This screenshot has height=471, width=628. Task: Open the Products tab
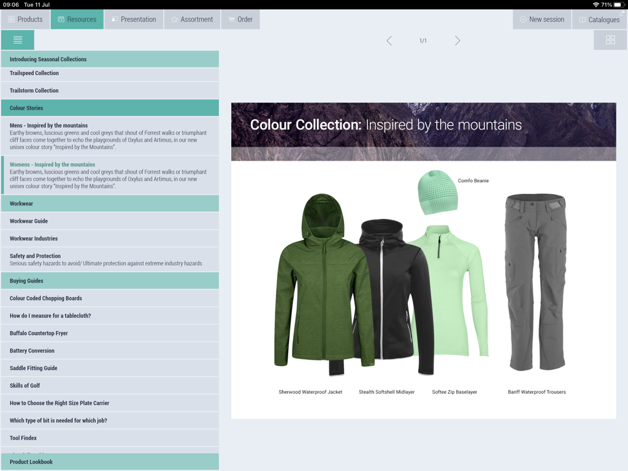[25, 19]
